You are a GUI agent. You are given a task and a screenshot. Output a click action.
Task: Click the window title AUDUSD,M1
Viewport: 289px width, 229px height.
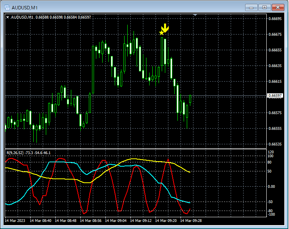click(x=25, y=8)
